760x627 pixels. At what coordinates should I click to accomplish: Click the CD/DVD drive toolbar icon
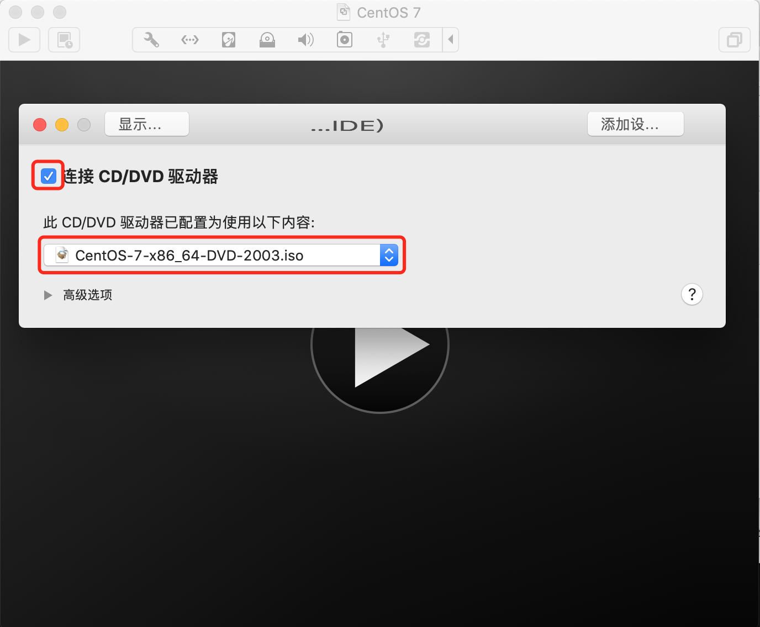(267, 40)
